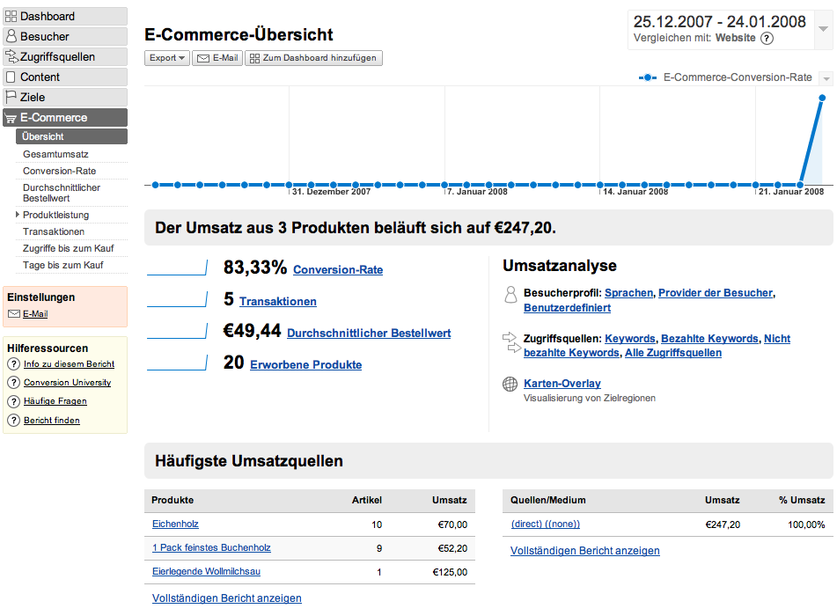Click the Zum Dashboard hinzufügen button
Image resolution: width=837 pixels, height=616 pixels.
(313, 58)
